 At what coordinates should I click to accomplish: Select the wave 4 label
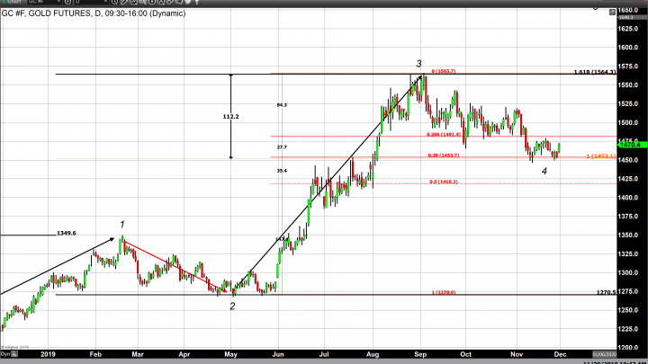tap(544, 171)
